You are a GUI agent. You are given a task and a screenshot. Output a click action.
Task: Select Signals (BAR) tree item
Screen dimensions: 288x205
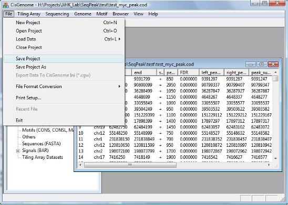[x=35, y=150]
